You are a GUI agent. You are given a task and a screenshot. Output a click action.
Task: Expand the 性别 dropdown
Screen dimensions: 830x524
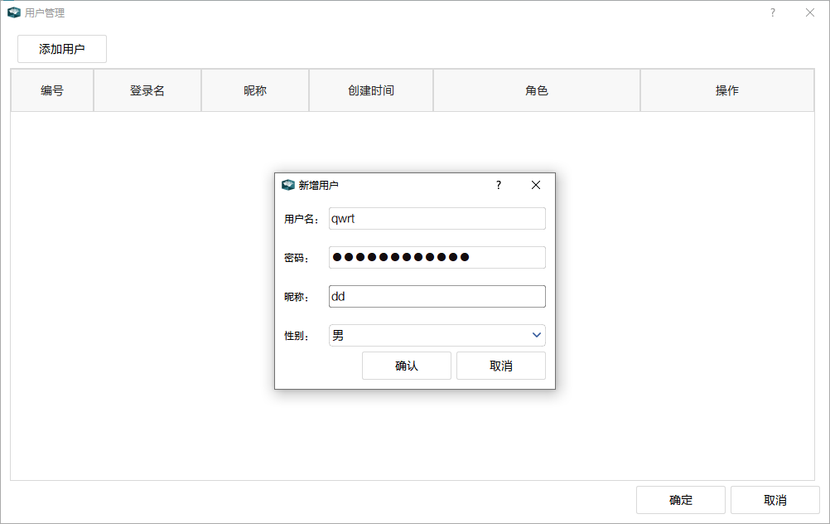437,336
